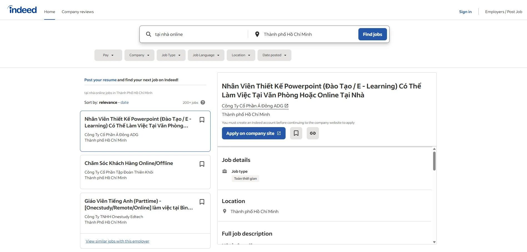Save the Nhân Viên Thiết Kế Powerpoint job card
Image resolution: width=527 pixels, height=252 pixels.
[202, 120]
